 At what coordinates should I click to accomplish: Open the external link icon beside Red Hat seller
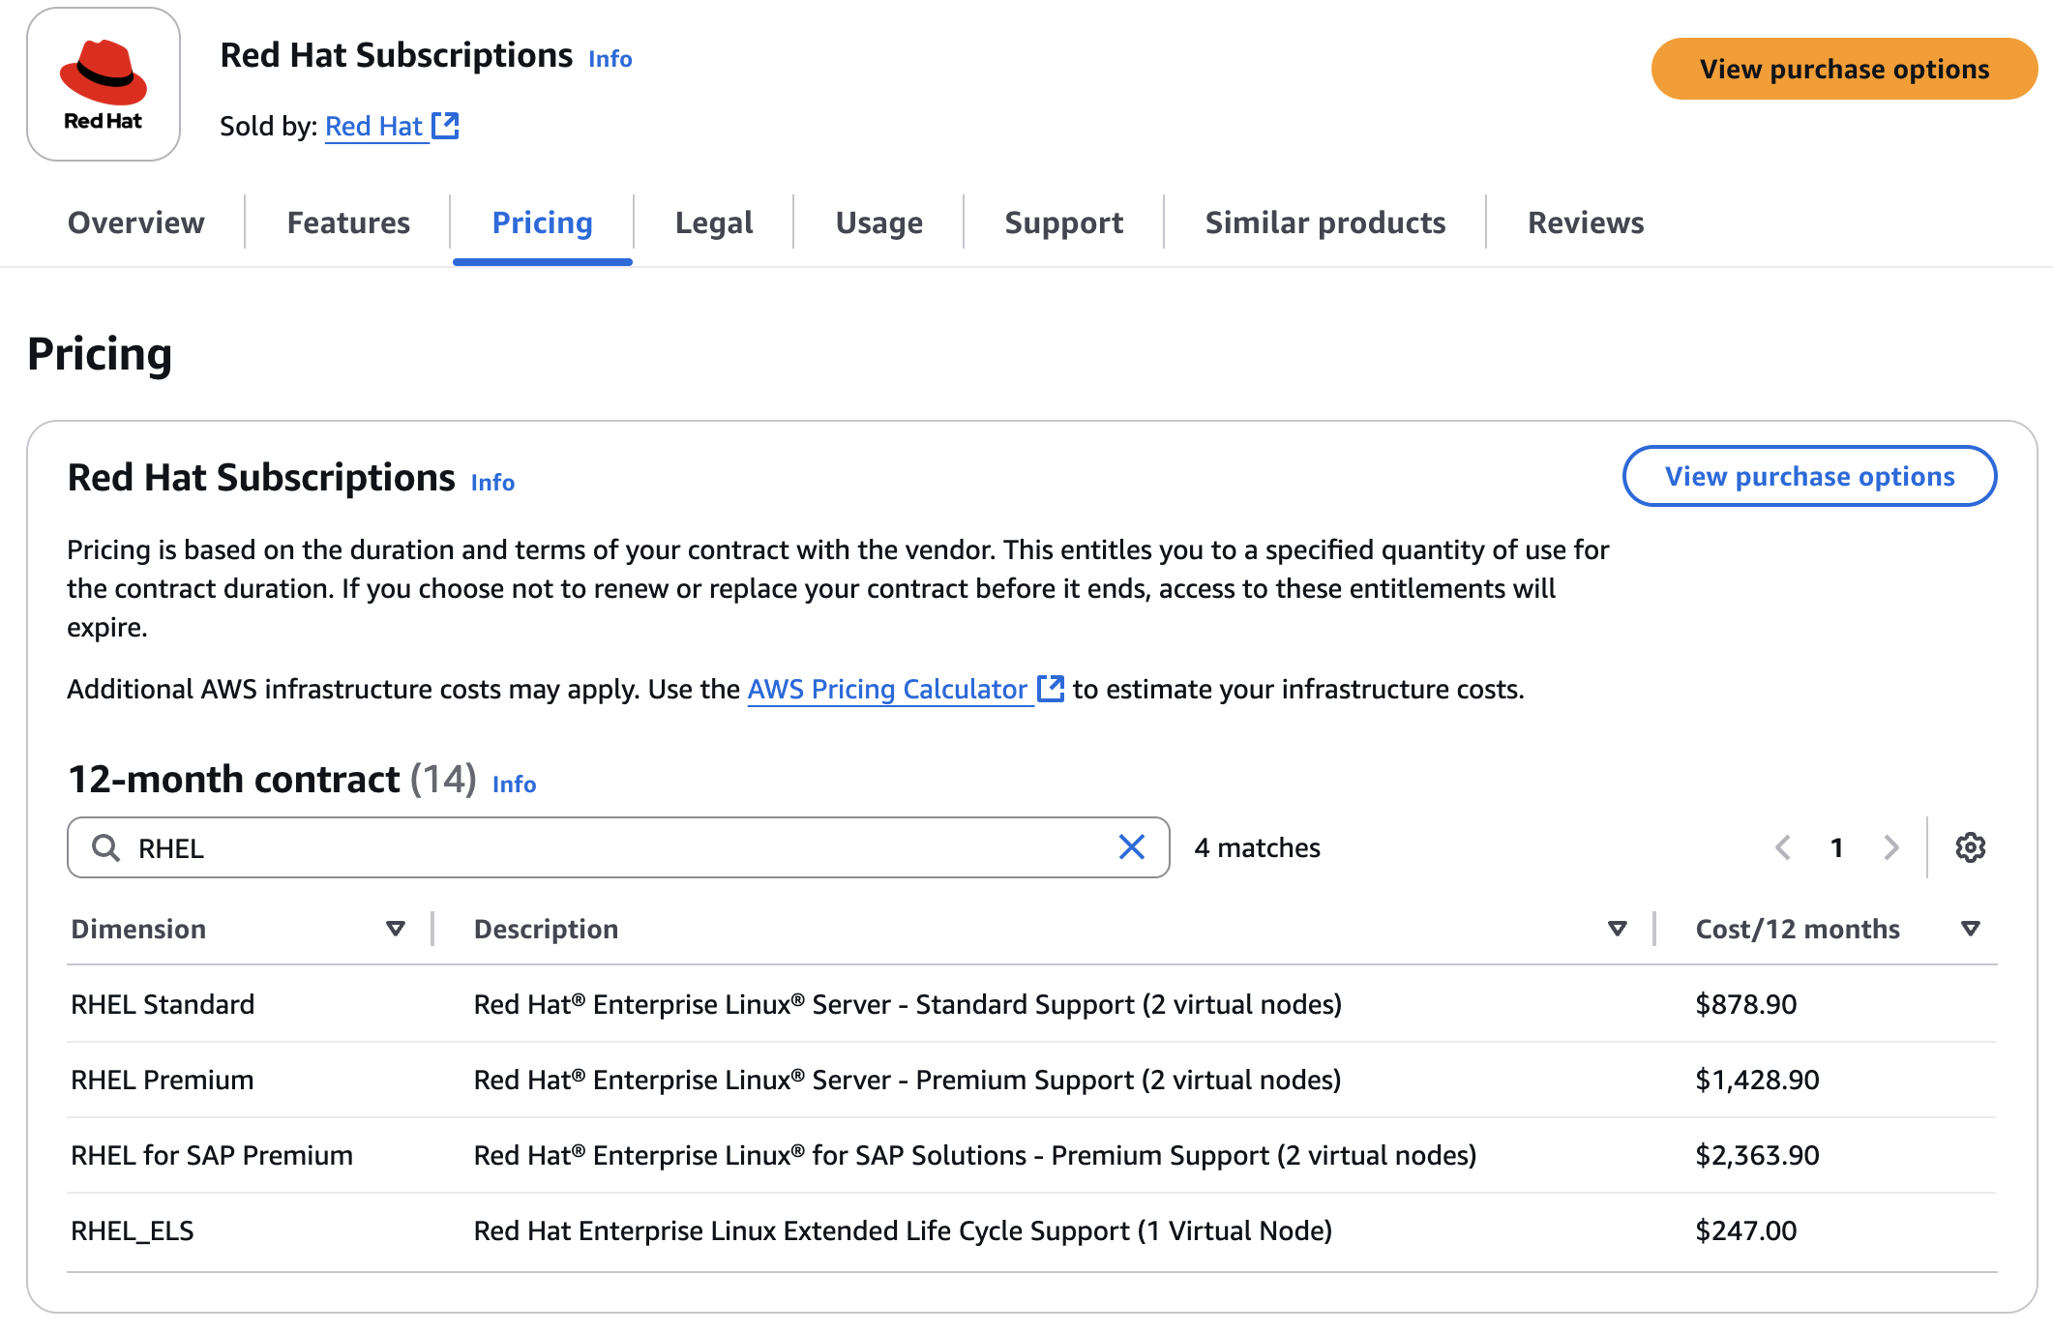[445, 126]
